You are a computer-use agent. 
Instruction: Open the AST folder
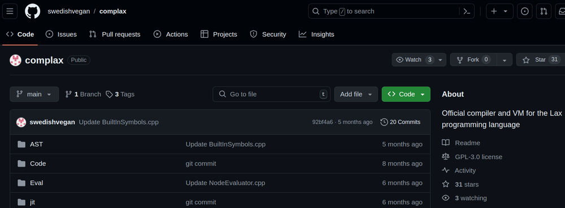[x=36, y=144]
